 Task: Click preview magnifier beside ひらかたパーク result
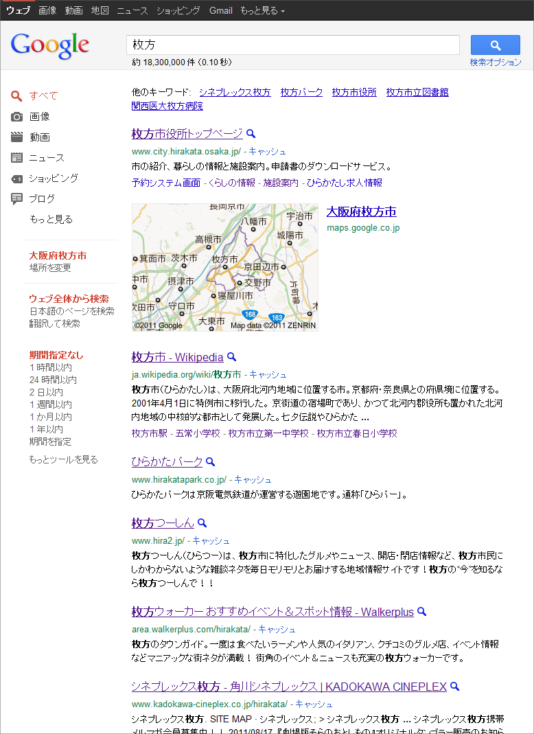[211, 462]
